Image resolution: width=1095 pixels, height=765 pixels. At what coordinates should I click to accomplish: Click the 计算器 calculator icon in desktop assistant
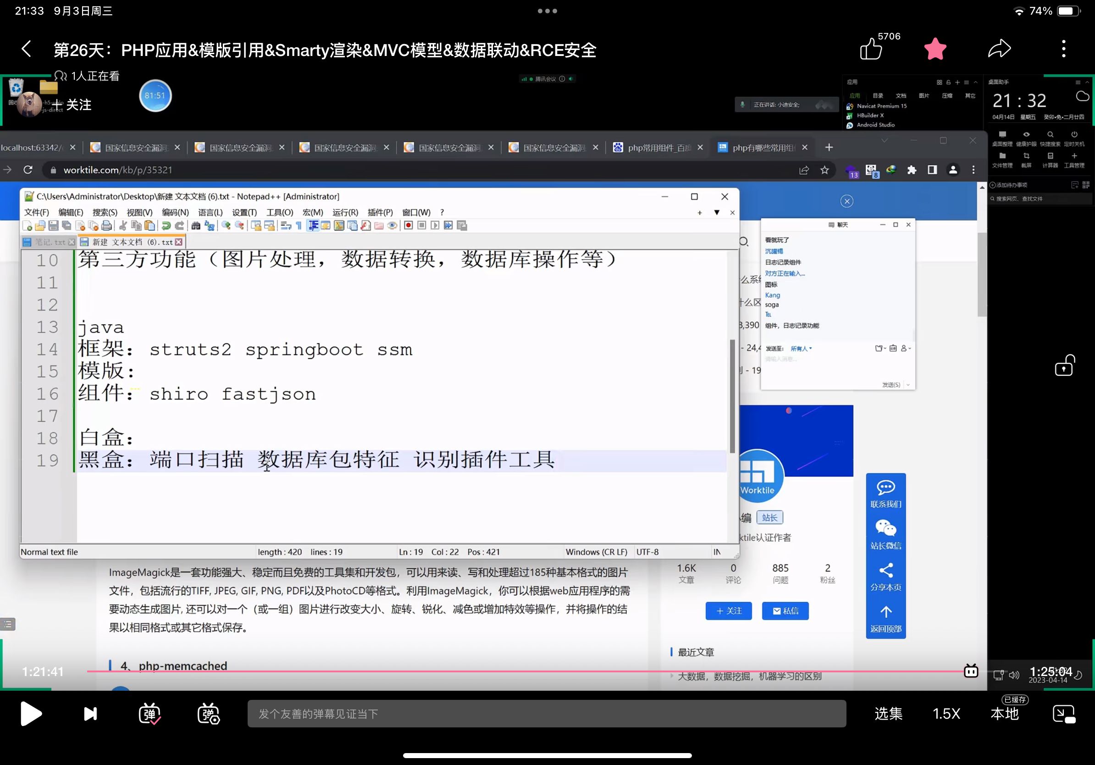[1050, 159]
